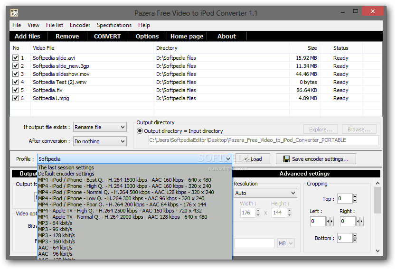Click Remove in the toolbar
This screenshot has width=396, height=269.
[67, 37]
